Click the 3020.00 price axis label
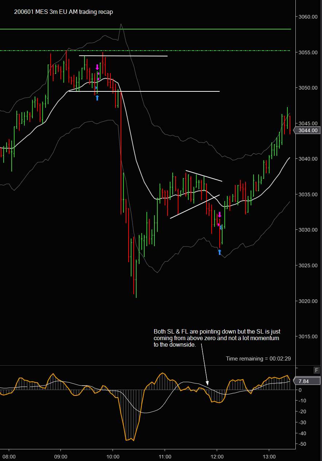This screenshot has width=322, height=461. (x=308, y=301)
